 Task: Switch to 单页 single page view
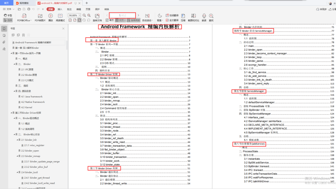[110, 20]
